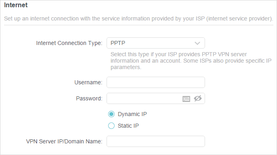
Task: Click the Password label
Action: [x=89, y=98]
